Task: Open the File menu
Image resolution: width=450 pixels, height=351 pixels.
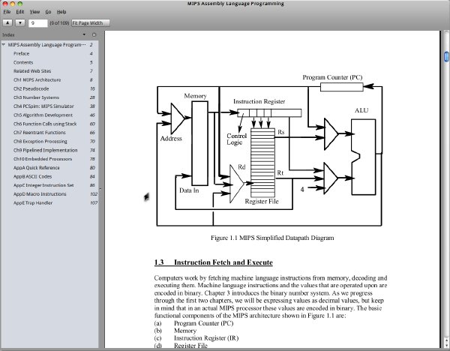Action: point(7,12)
